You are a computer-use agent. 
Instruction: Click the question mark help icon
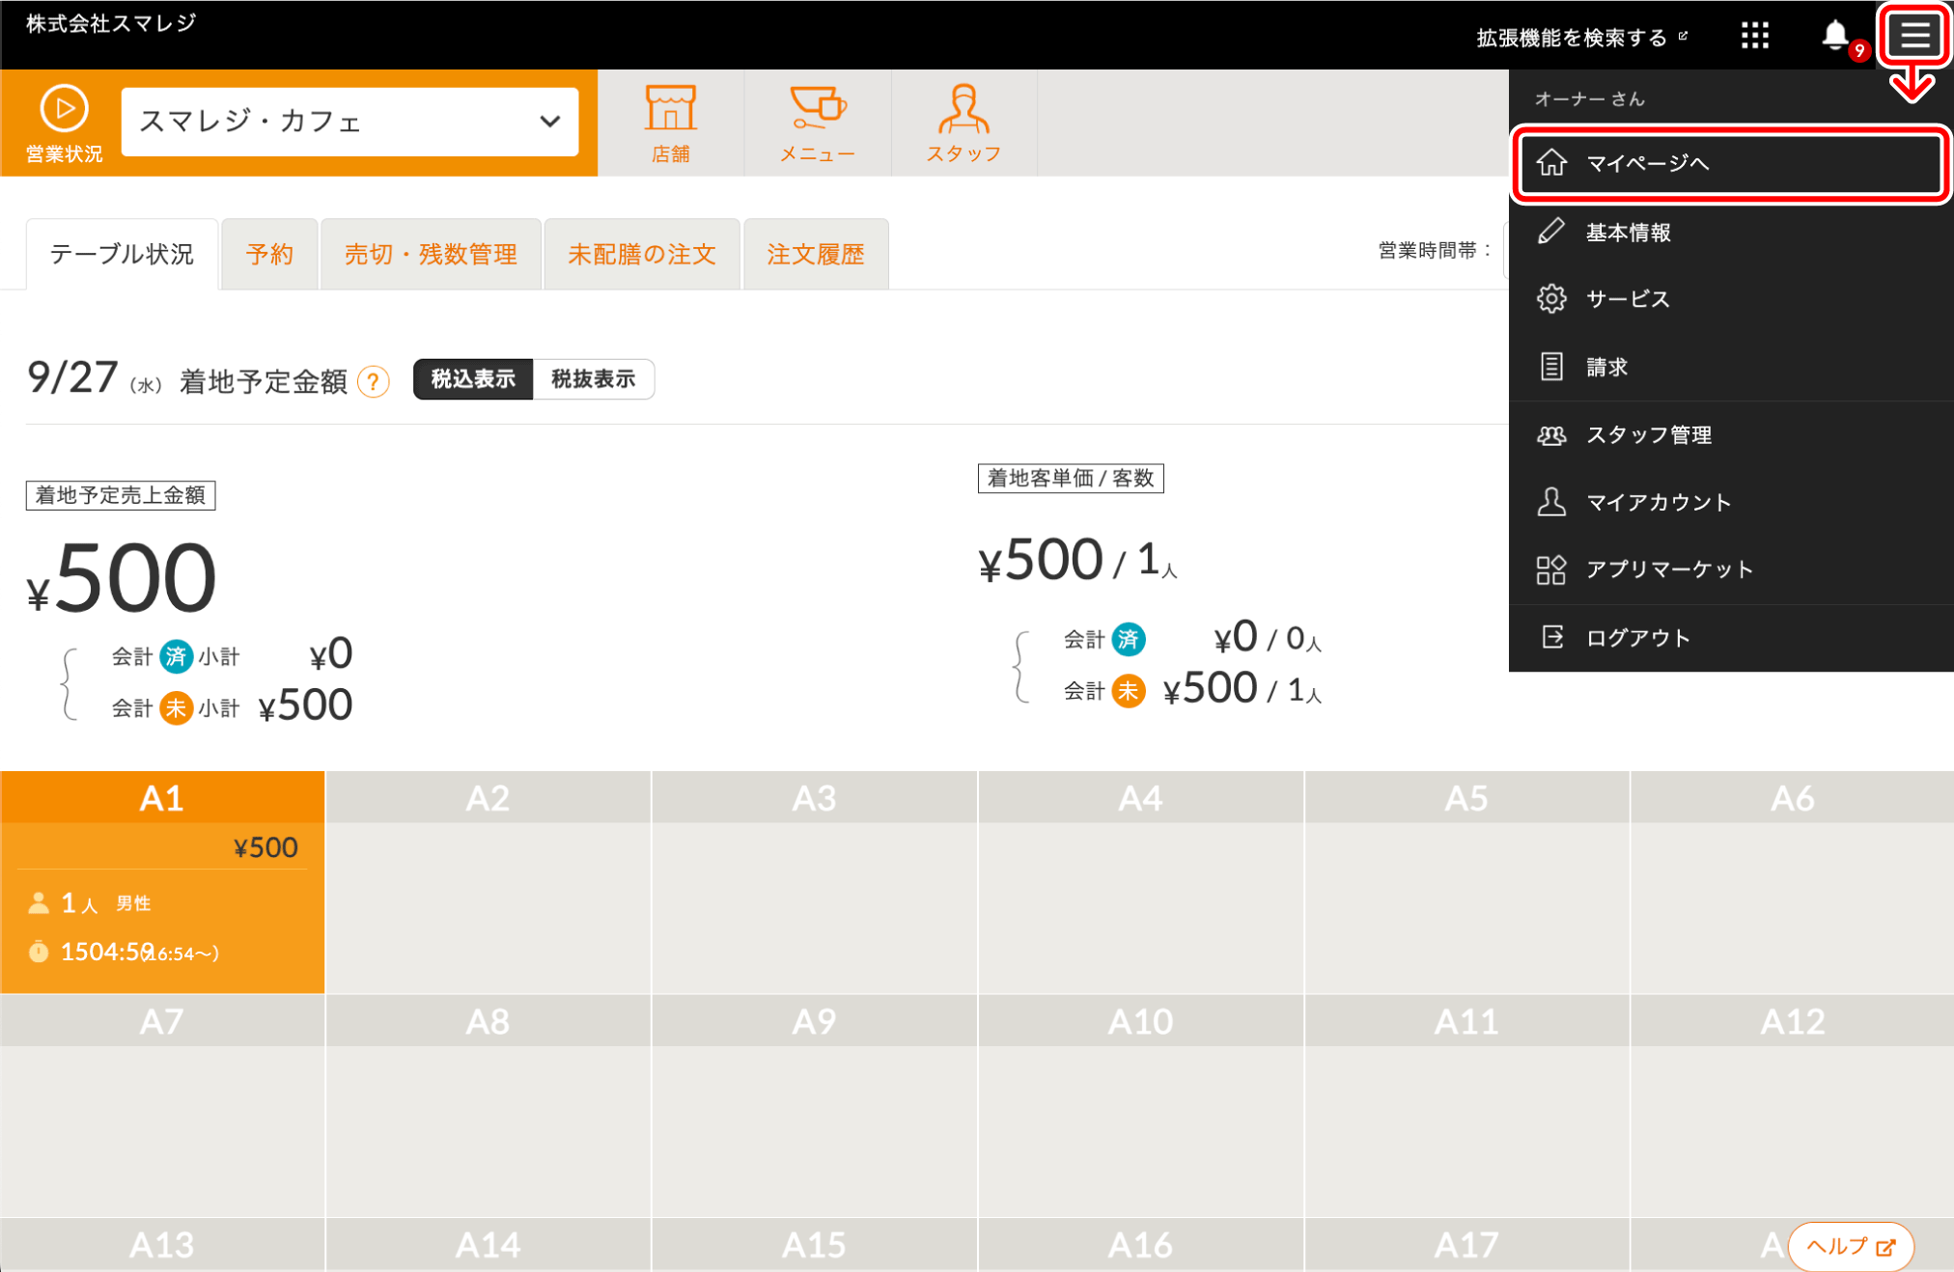[374, 381]
